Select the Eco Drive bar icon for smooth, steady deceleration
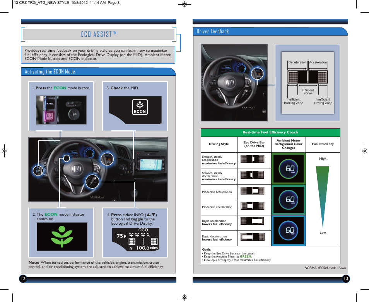Viewport: 369px width, 302px height. (252, 175)
